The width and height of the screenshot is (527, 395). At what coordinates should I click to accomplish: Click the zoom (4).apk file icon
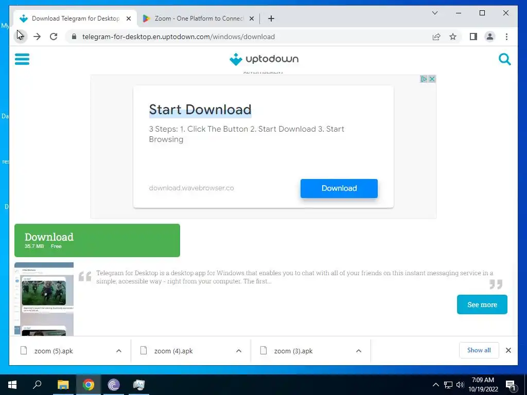pos(144,351)
